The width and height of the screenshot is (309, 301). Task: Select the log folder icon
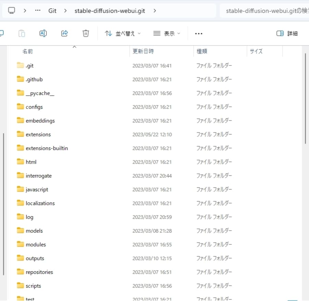pyautogui.click(x=20, y=217)
